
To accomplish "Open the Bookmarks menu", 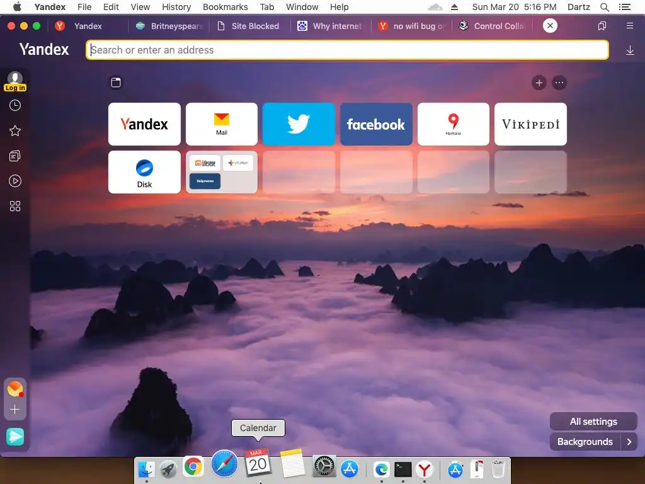I will [x=225, y=7].
